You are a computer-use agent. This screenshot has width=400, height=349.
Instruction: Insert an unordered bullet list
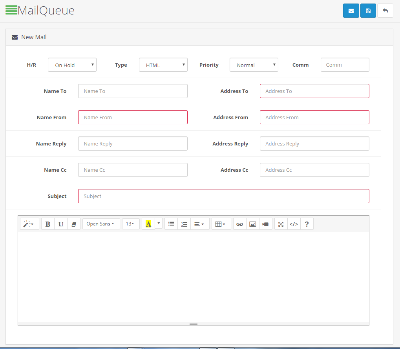click(171, 224)
